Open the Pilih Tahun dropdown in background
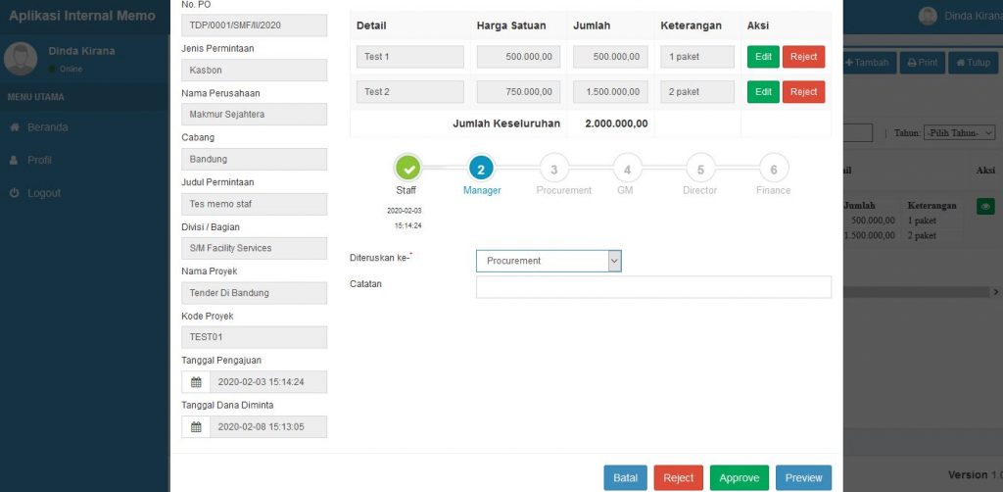This screenshot has width=1003, height=492. click(960, 133)
